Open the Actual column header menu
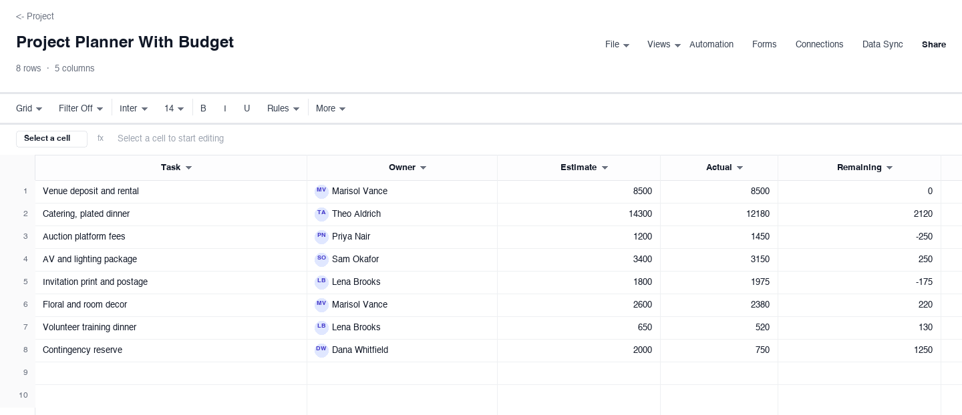This screenshot has height=415, width=962. (x=740, y=168)
